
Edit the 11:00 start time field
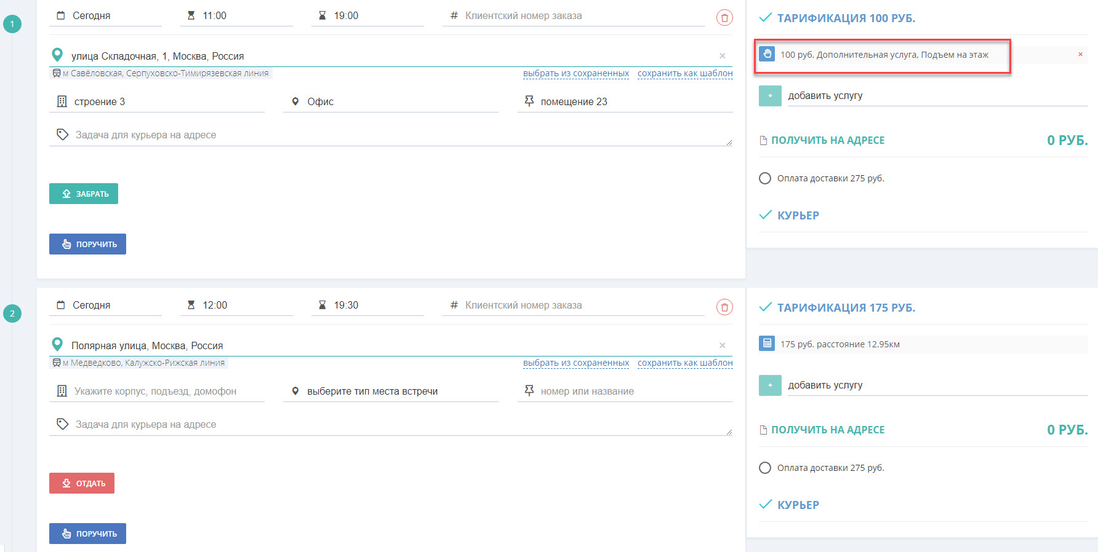tap(236, 15)
